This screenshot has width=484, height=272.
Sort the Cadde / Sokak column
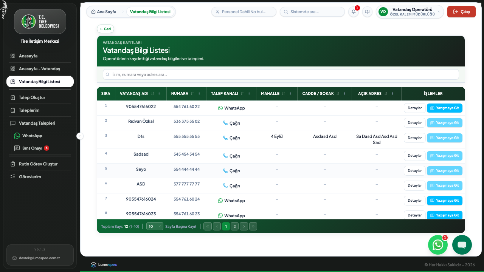click(338, 94)
